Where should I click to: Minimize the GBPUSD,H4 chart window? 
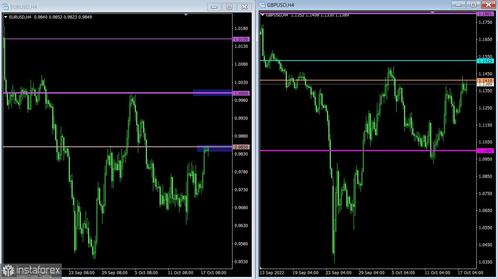click(458, 5)
